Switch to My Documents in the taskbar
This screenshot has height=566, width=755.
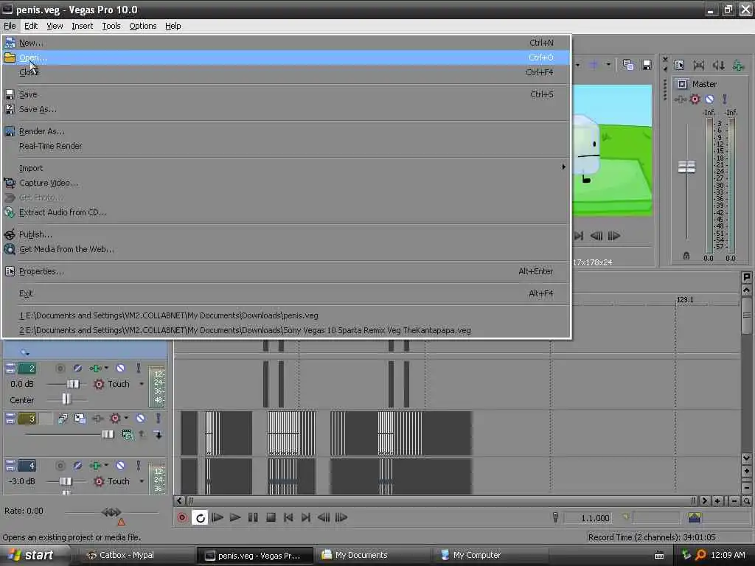(x=372, y=556)
